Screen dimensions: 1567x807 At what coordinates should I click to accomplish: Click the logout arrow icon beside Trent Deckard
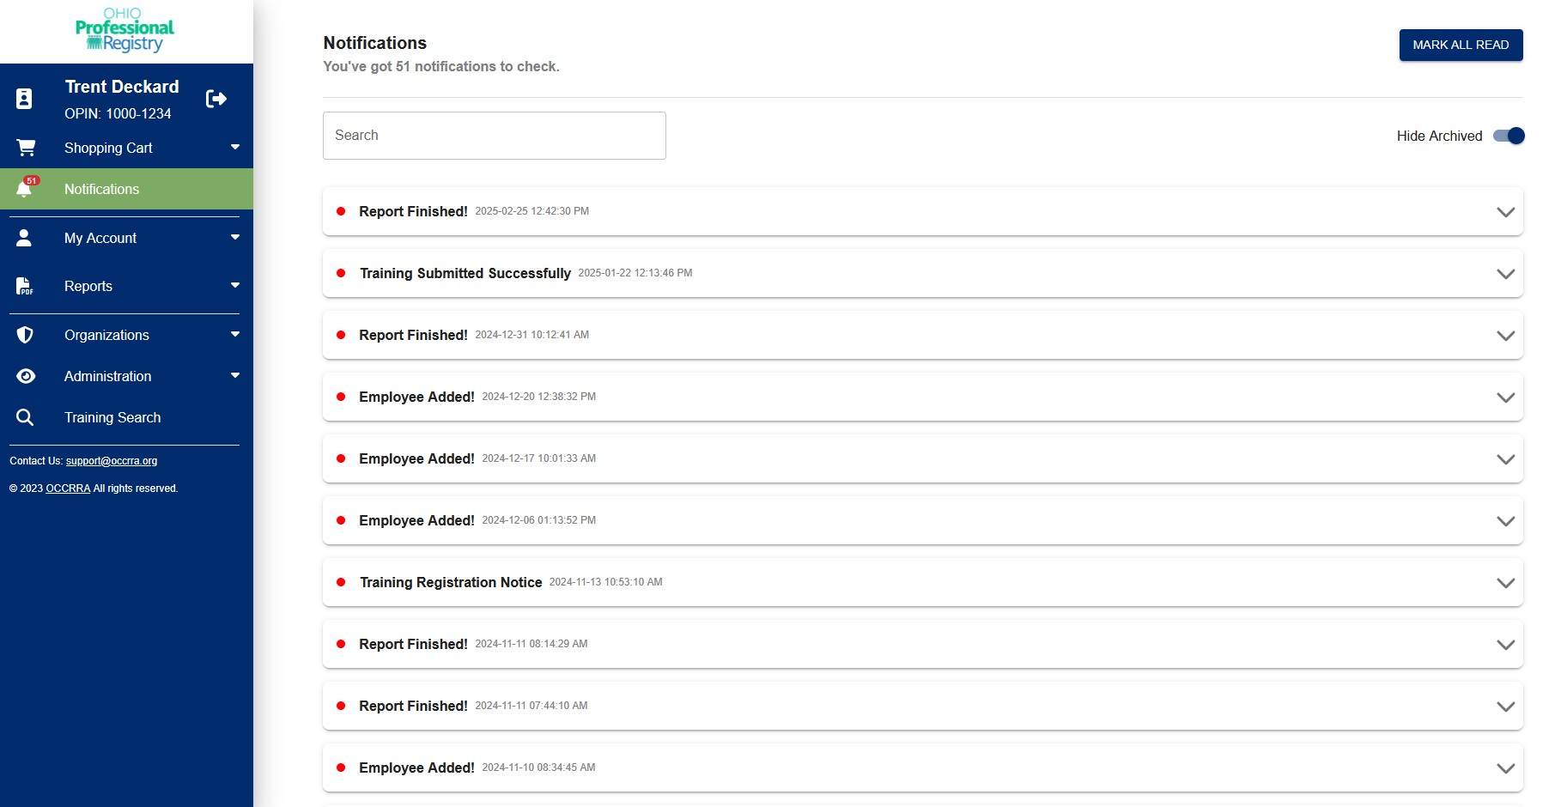click(216, 99)
